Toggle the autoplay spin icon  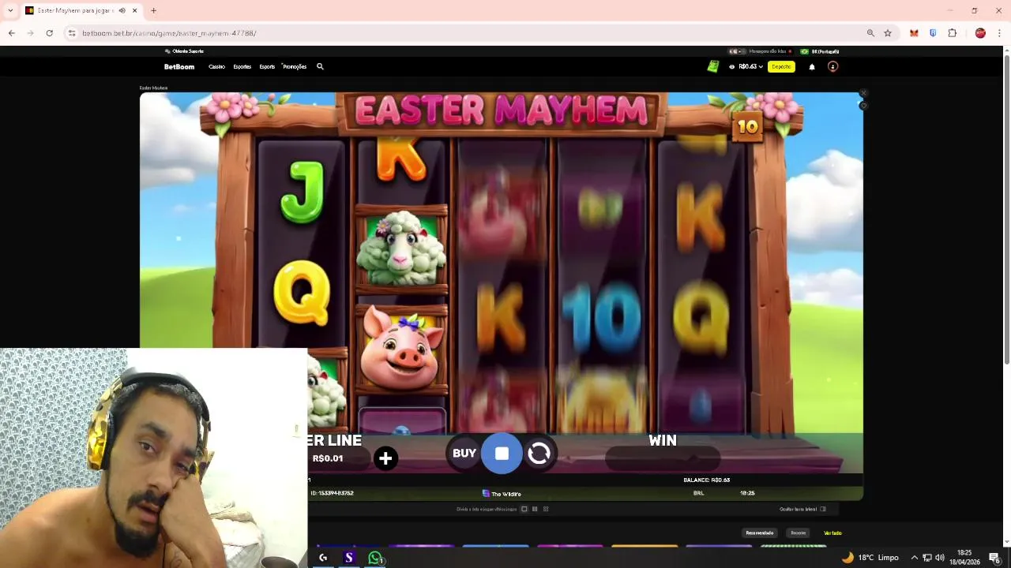point(539,454)
